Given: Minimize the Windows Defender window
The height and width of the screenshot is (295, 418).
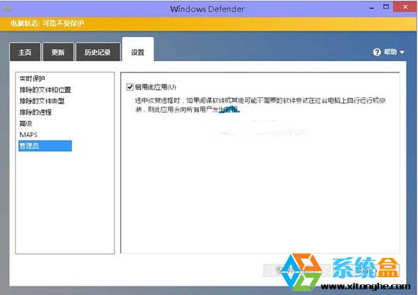Looking at the screenshot, I should (x=372, y=9).
